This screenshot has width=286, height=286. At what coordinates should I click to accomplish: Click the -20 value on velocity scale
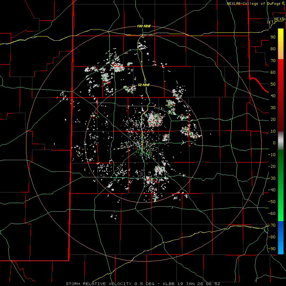tap(272, 166)
